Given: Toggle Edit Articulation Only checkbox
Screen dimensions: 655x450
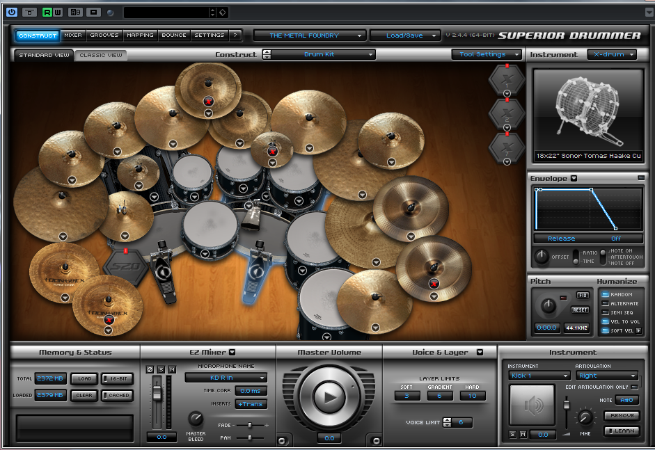Looking at the screenshot, I should 635,387.
